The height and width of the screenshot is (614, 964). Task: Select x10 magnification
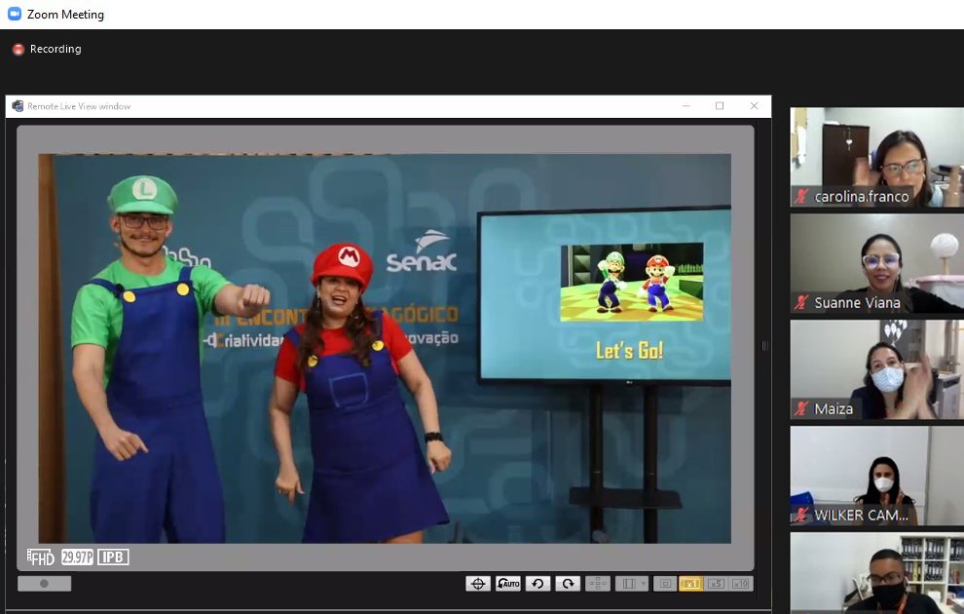coord(740,583)
